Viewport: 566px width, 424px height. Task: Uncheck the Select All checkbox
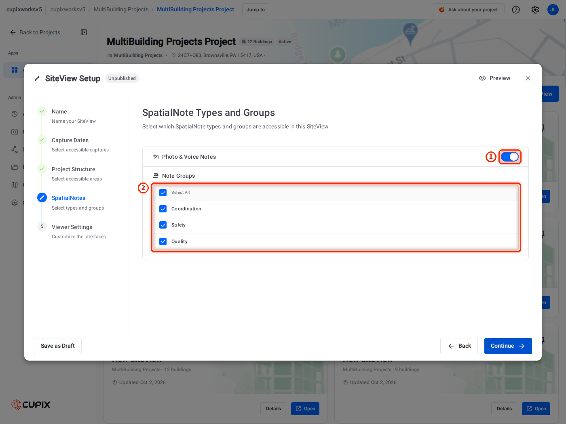tap(163, 193)
